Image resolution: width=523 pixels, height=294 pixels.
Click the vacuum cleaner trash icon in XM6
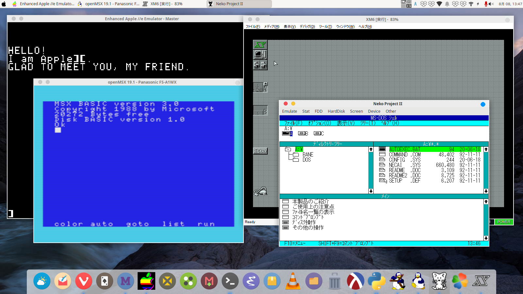point(261,191)
